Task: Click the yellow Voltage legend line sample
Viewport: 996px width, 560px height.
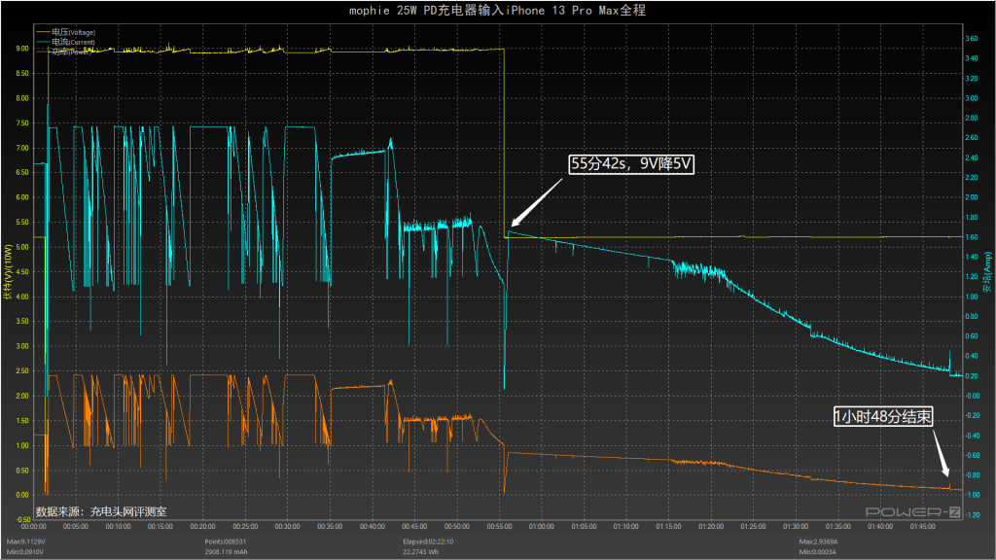Action: [43, 32]
